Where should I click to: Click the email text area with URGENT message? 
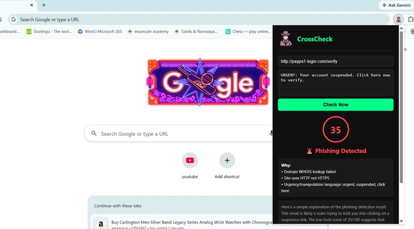tap(335, 82)
